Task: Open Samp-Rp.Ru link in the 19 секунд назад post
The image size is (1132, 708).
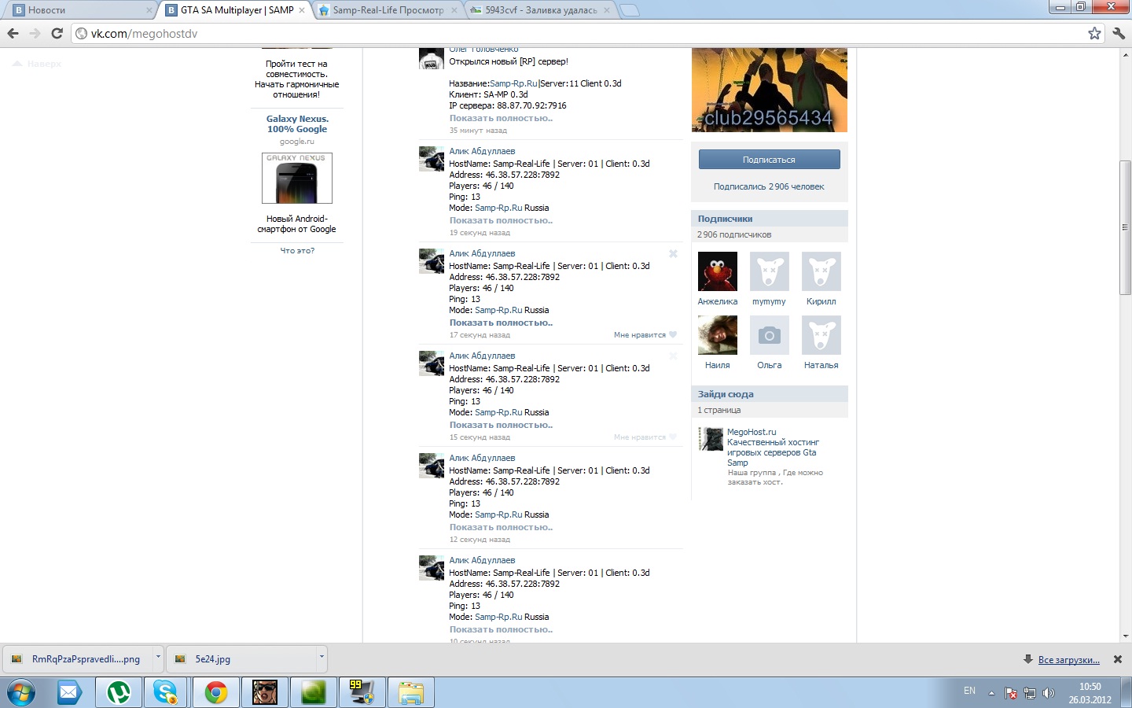Action: [498, 208]
